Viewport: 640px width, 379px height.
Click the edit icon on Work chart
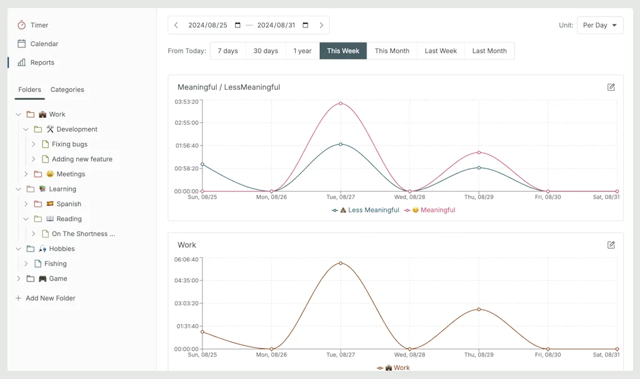click(x=611, y=245)
